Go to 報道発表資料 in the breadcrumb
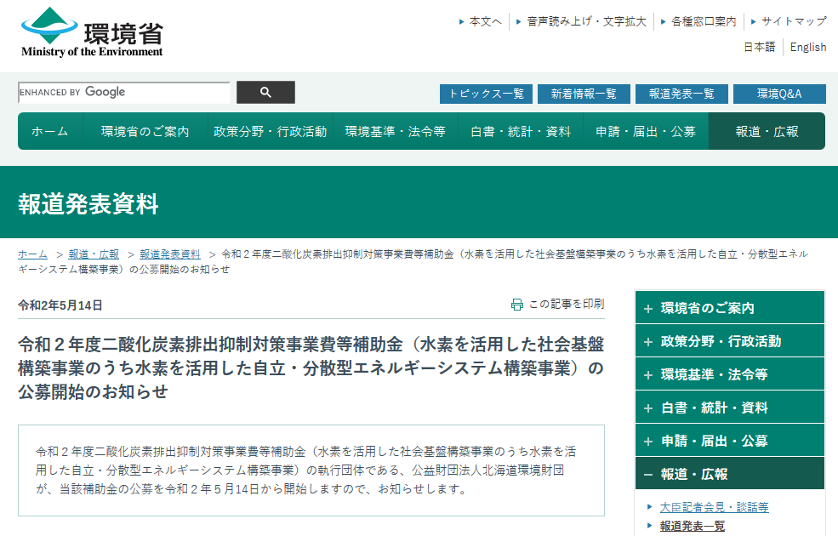Viewport: 838px width, 536px height. (x=170, y=254)
